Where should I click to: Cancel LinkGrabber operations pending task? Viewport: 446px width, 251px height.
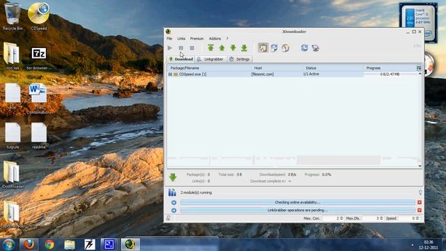point(420,210)
